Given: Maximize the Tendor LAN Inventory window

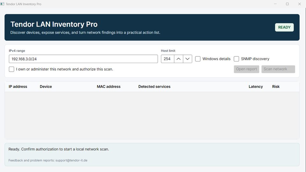Looking at the screenshot, I should click(287, 4).
